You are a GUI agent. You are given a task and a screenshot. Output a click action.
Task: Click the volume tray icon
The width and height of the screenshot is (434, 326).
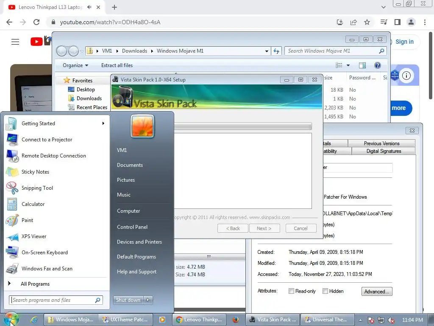(x=391, y=320)
